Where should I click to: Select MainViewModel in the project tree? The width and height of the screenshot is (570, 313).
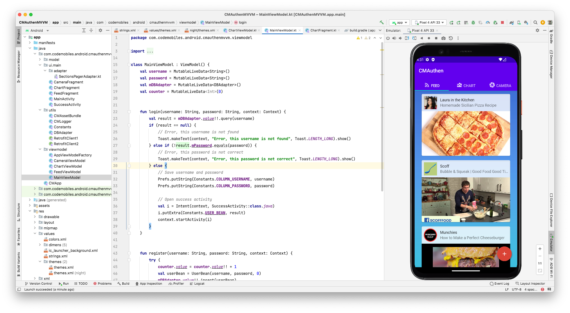point(66,177)
